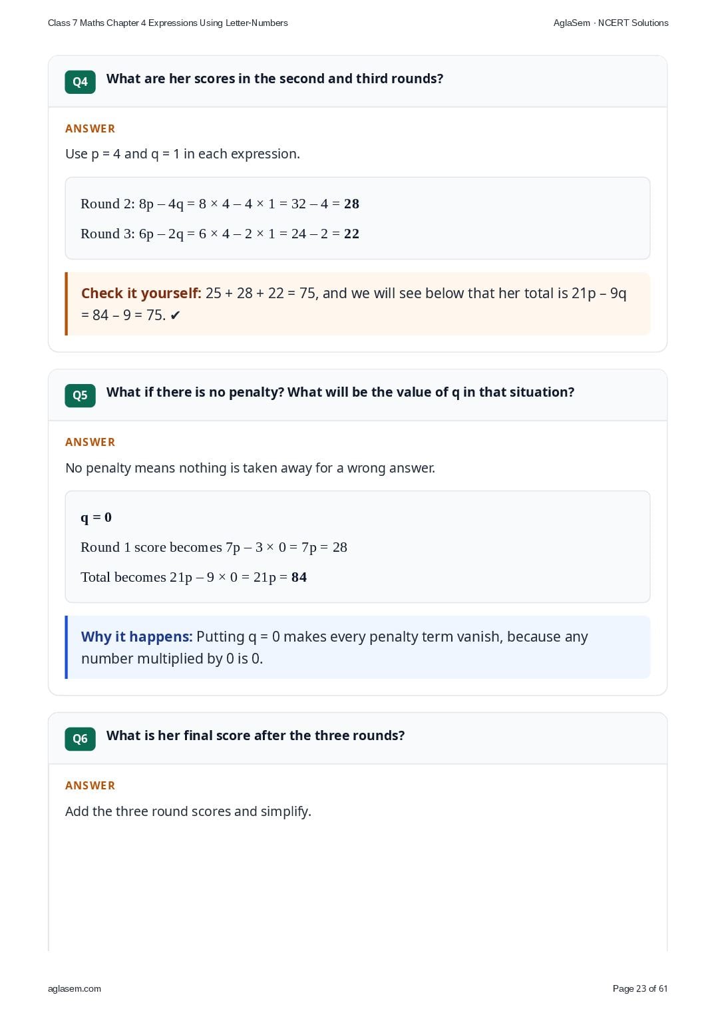Click the Page 23 of 61 indicator
The width and height of the screenshot is (716, 1013).
639,988
